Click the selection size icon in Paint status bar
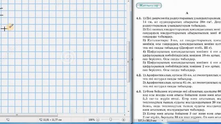The width and height of the screenshot is (221, 124). (8, 120)
